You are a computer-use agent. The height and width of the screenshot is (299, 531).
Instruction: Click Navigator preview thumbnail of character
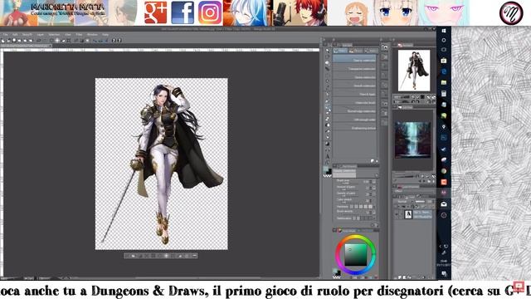pyautogui.click(x=414, y=71)
